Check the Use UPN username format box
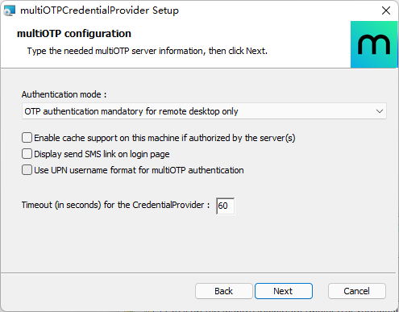 click(27, 170)
